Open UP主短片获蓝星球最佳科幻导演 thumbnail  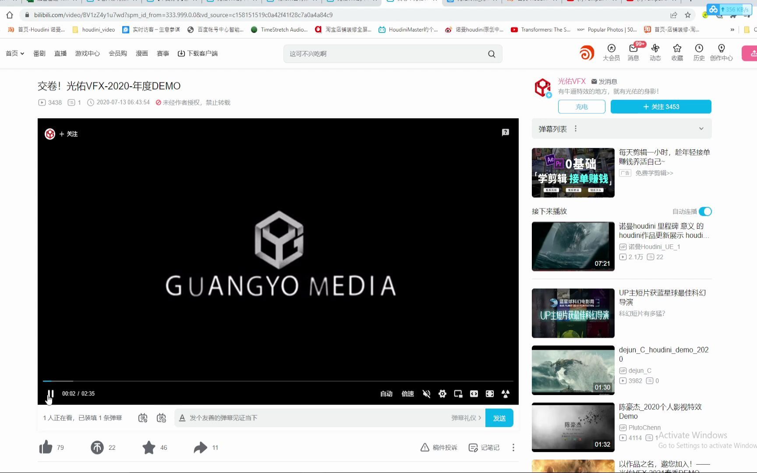tap(573, 313)
